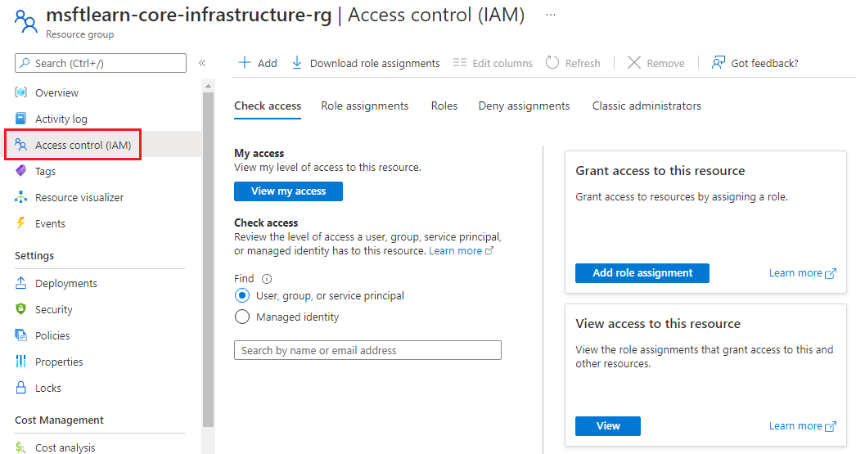Click the Grant access to this resource heading
Viewport: 856px width, 454px height.
pyautogui.click(x=660, y=171)
